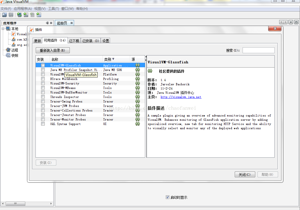Click the VM coredump toolbar icon
The height and width of the screenshot is (210, 300).
32,15
